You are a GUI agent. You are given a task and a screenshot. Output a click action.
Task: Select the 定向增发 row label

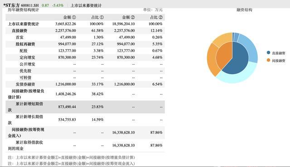(x=27, y=57)
